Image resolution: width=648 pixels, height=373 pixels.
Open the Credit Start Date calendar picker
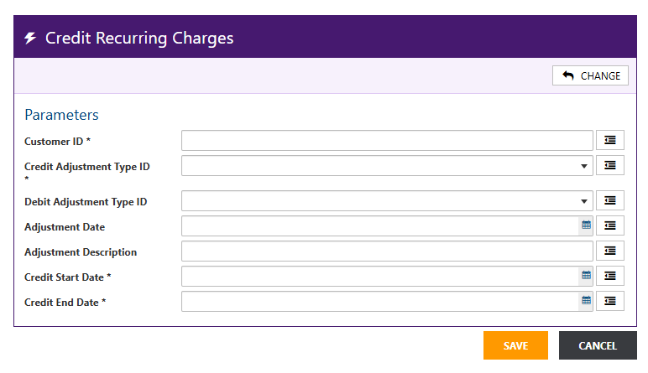(x=586, y=276)
